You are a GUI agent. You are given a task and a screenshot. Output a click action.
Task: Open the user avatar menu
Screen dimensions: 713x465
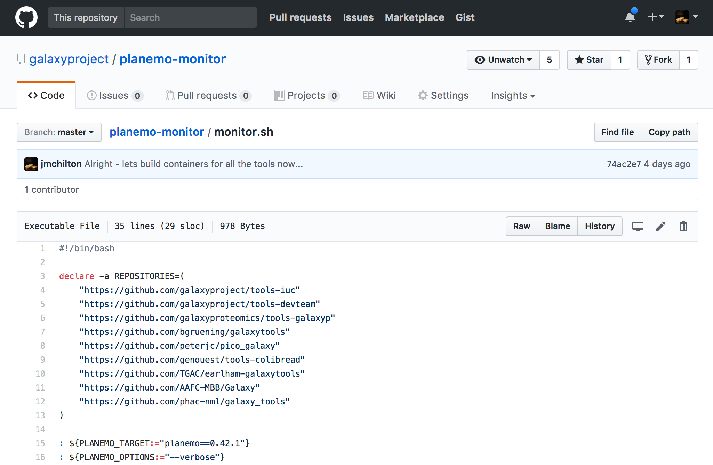pyautogui.click(x=687, y=17)
